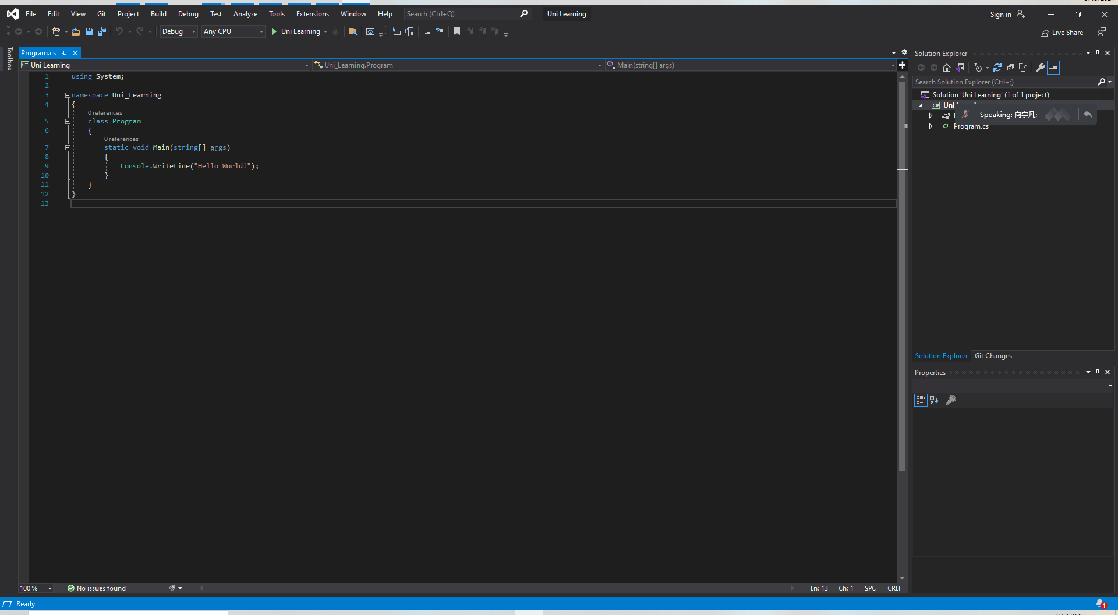Open the Debug configuration dropdown
1118x615 pixels.
click(x=178, y=31)
